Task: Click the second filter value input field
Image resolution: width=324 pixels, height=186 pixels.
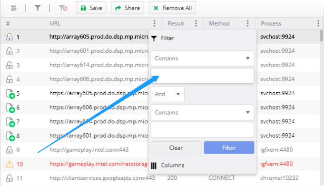Action: [x=202, y=129]
